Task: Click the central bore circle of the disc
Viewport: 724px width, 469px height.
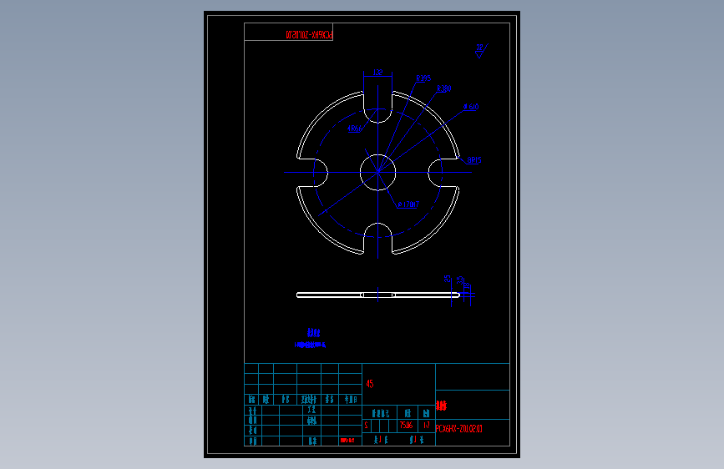Action: (377, 172)
